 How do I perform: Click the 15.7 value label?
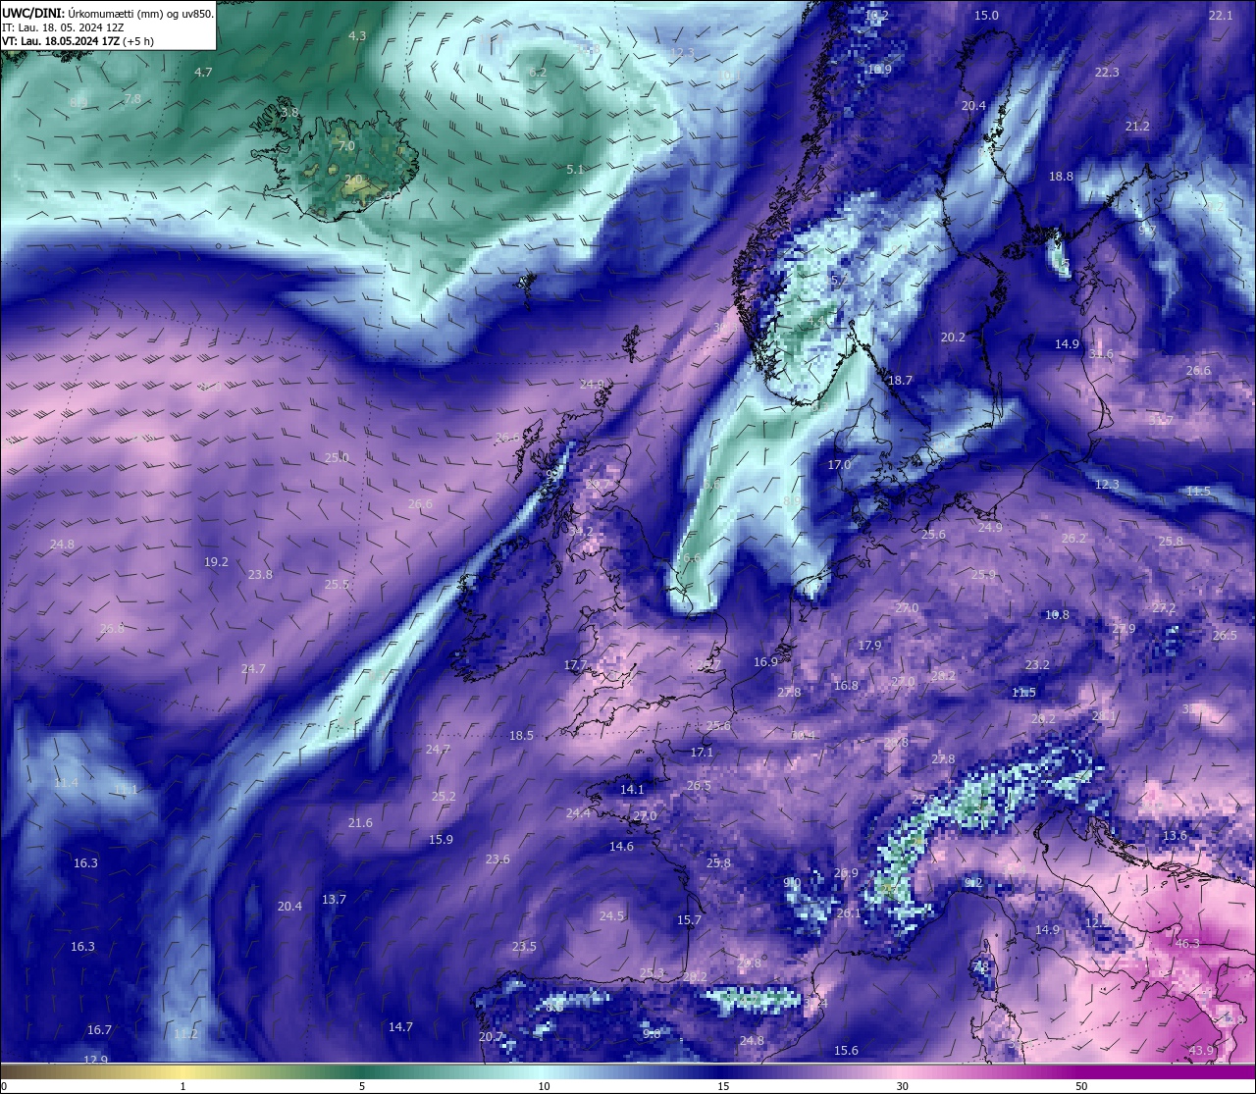click(x=689, y=920)
